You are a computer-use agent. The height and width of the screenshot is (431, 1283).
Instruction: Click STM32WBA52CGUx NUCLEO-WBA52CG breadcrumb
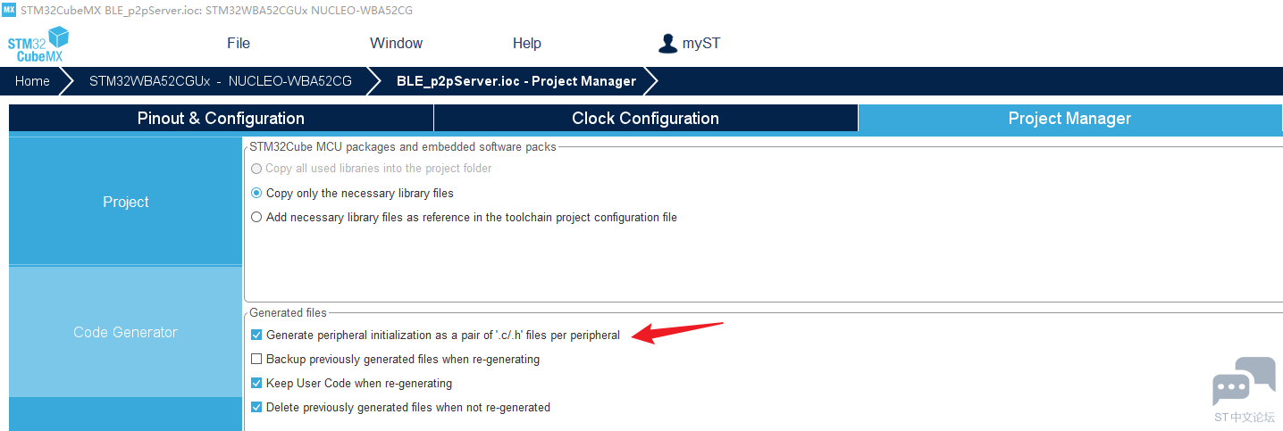point(220,81)
